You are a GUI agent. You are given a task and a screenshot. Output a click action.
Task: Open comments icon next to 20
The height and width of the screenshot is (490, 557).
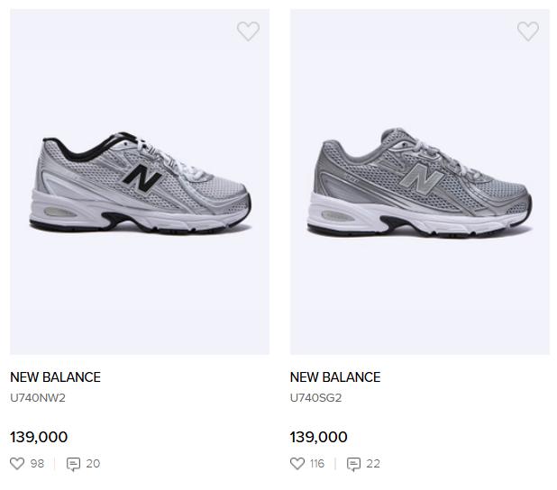click(x=73, y=464)
